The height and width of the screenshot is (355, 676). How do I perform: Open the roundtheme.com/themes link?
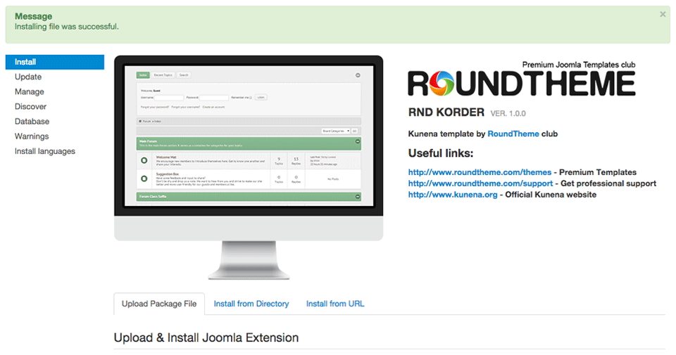(480, 172)
